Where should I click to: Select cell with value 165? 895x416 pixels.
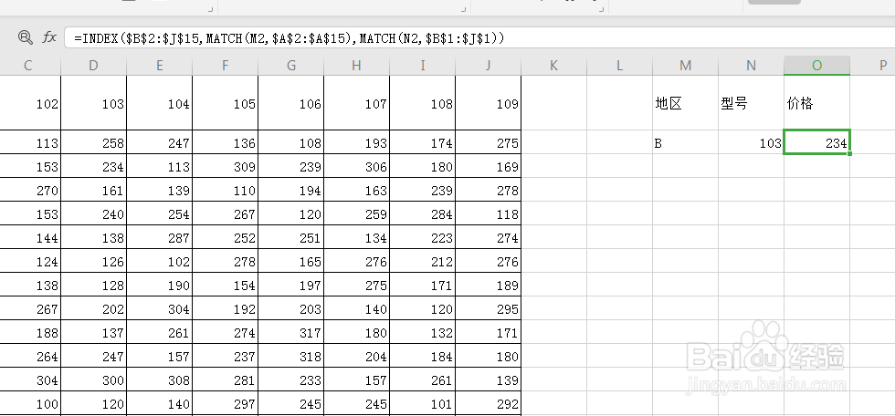click(x=291, y=261)
